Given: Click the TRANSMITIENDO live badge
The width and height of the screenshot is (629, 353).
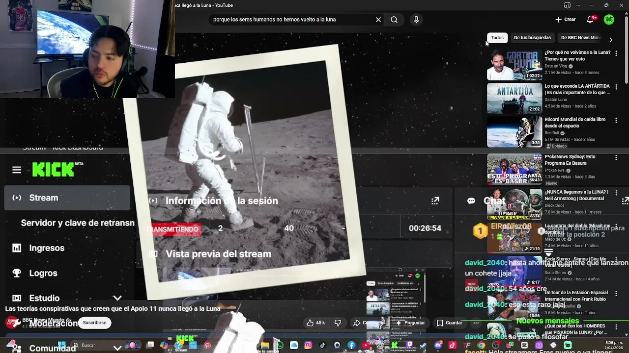Looking at the screenshot, I should [172, 229].
